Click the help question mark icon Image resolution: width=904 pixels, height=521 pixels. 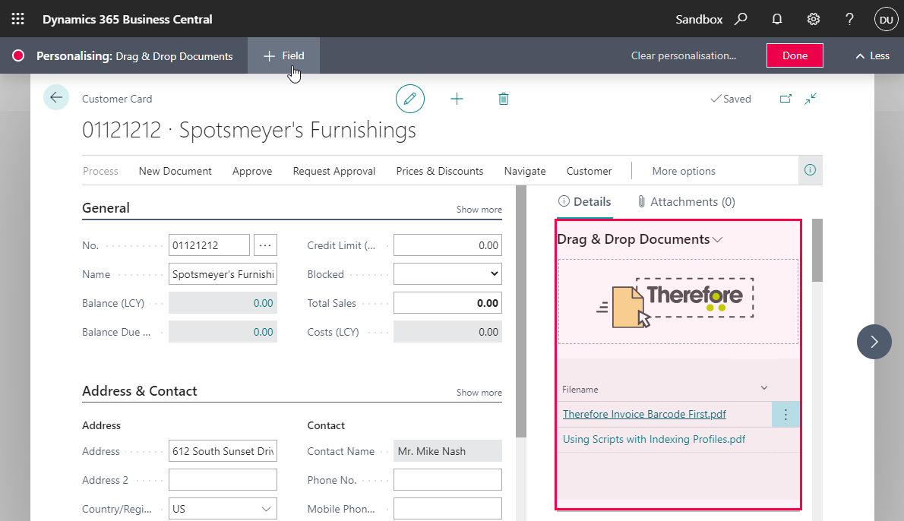(850, 19)
